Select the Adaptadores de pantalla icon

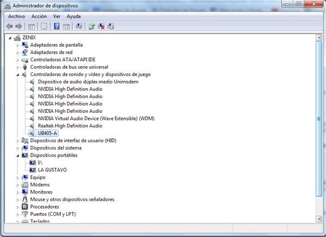(25, 45)
